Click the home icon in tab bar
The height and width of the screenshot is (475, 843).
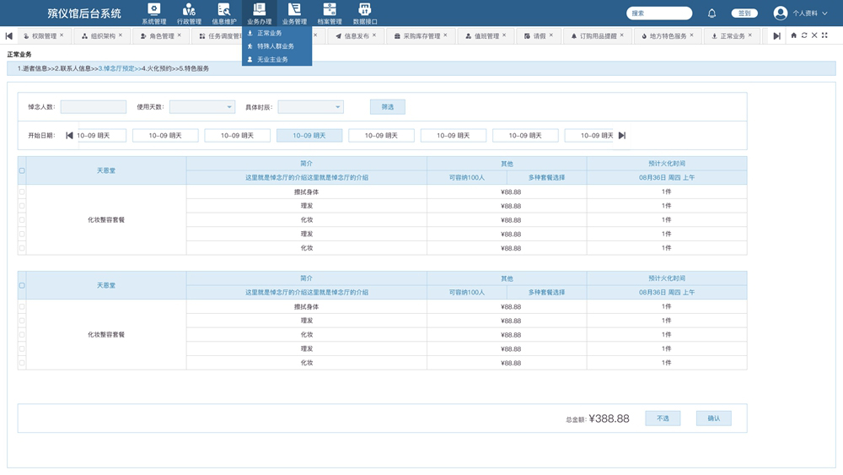tap(793, 35)
